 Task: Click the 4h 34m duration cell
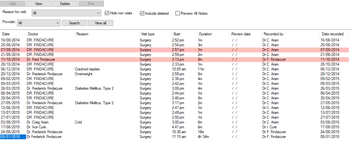(203, 137)
